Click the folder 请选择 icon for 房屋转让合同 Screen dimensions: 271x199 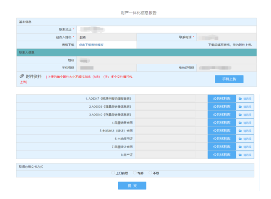[x=240, y=147]
